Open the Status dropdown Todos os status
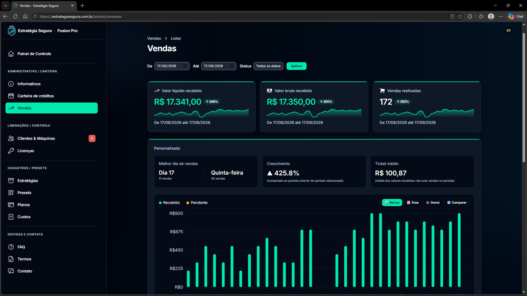This screenshot has width=527, height=296. (x=268, y=66)
